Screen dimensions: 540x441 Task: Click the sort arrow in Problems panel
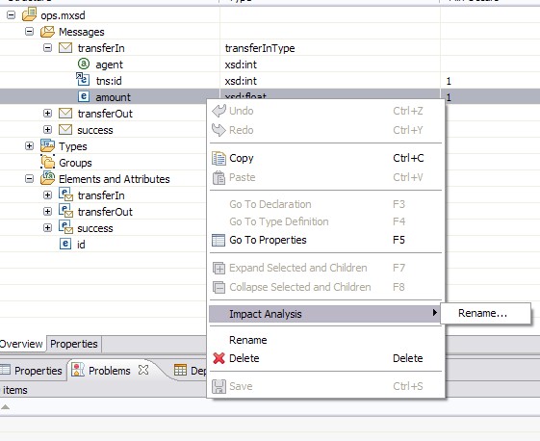pyautogui.click(x=5, y=407)
